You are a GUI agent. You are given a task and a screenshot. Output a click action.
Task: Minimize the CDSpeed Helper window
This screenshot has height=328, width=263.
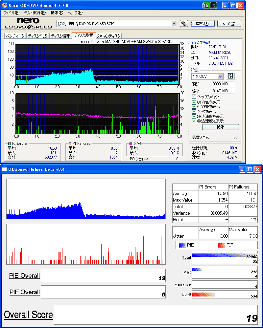click(243, 169)
